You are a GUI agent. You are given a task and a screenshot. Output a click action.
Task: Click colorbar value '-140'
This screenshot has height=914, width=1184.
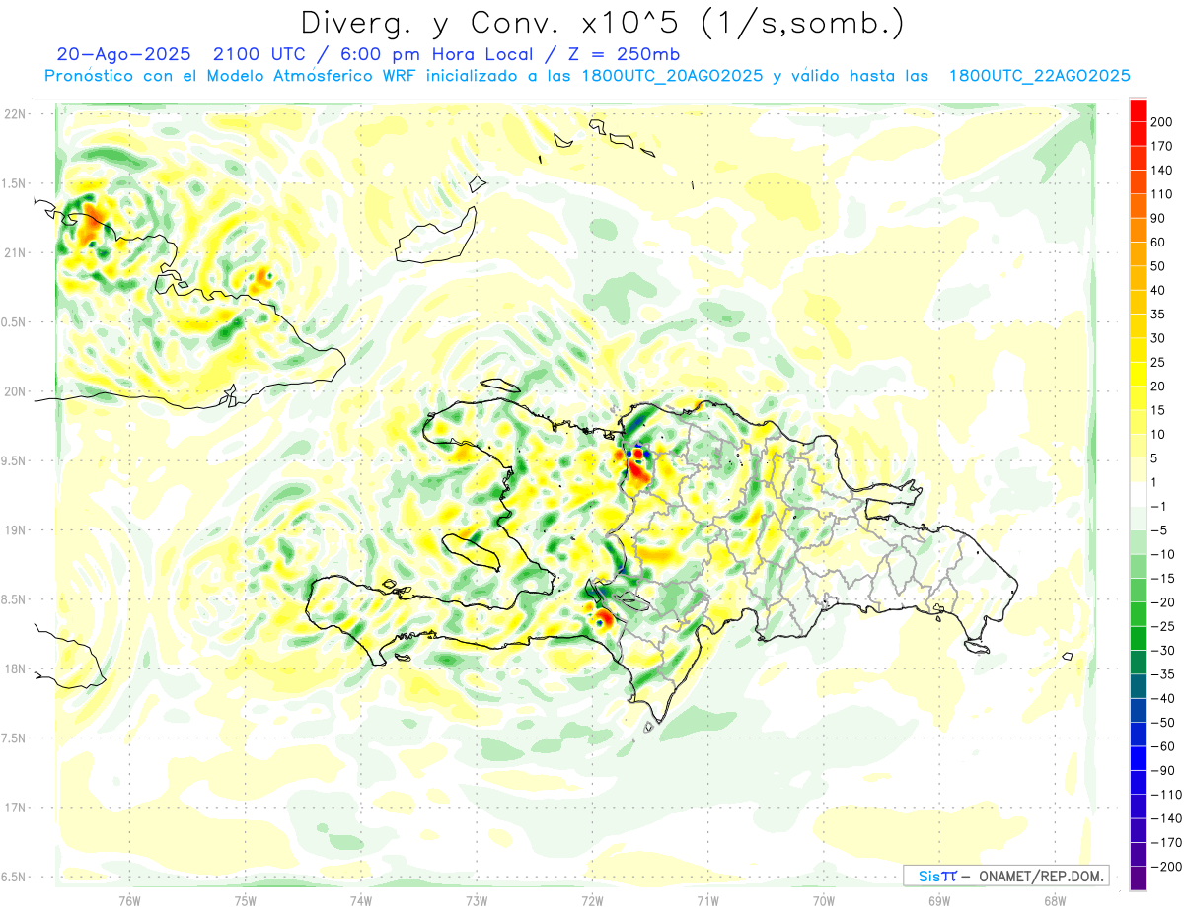(x=1165, y=818)
